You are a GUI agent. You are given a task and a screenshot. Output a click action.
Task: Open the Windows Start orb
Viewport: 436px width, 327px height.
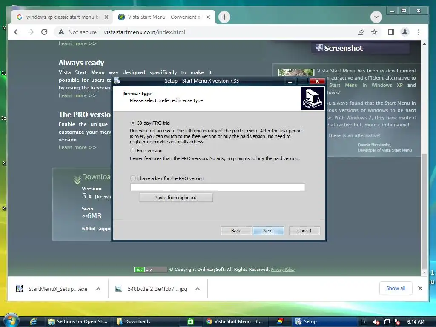tap(11, 321)
